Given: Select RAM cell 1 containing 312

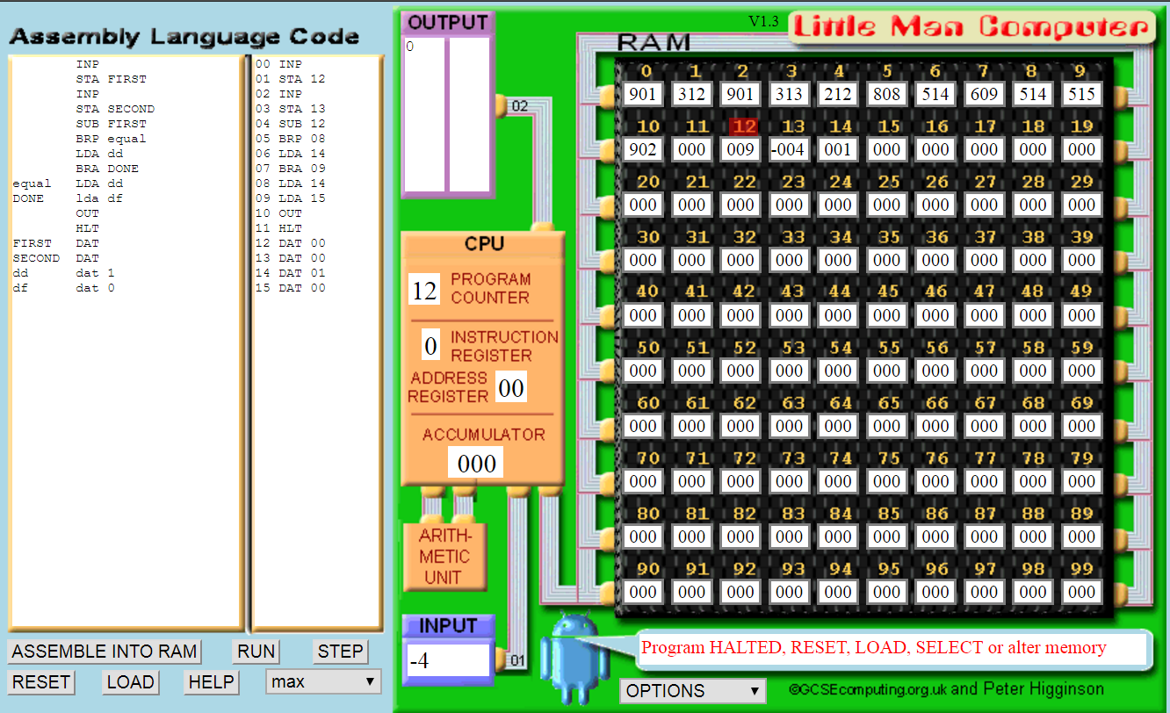Looking at the screenshot, I should (692, 94).
